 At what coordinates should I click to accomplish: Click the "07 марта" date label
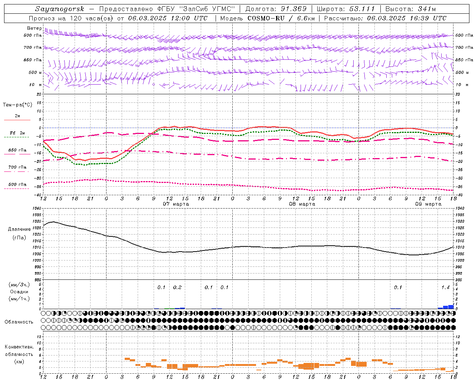(x=176, y=204)
